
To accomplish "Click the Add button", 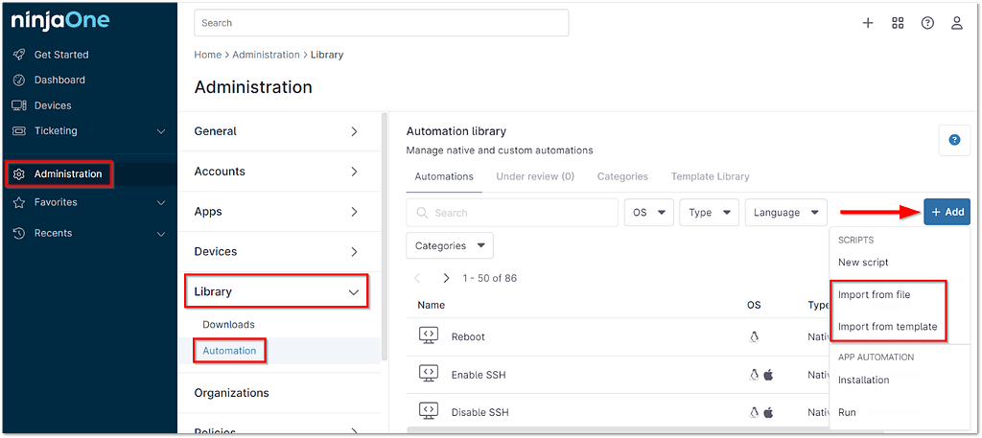I will pos(947,213).
